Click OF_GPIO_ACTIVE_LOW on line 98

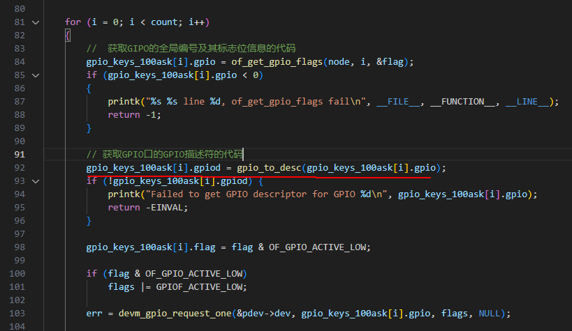click(x=317, y=247)
